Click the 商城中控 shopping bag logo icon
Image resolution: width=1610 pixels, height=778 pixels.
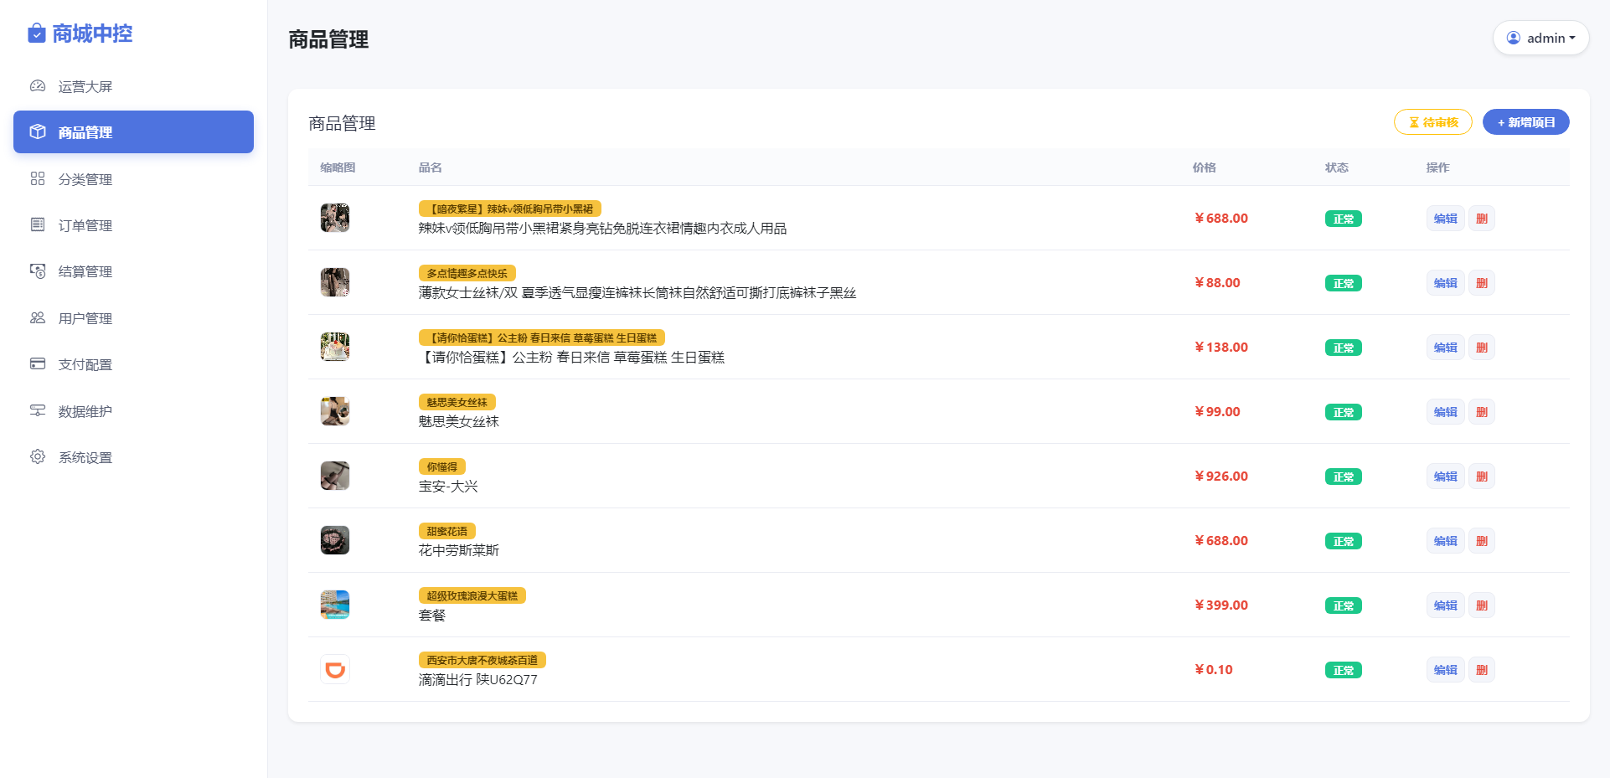pos(37,33)
